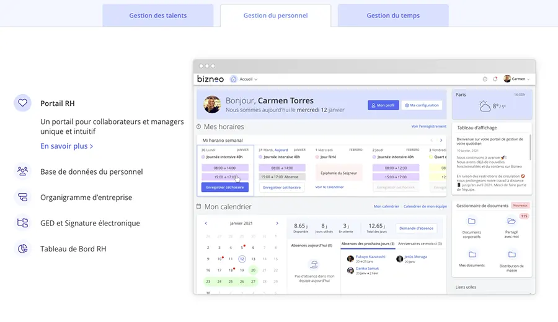Screen dimensions: 558x322
Task: Click the bizneo logo
Action: (x=210, y=79)
